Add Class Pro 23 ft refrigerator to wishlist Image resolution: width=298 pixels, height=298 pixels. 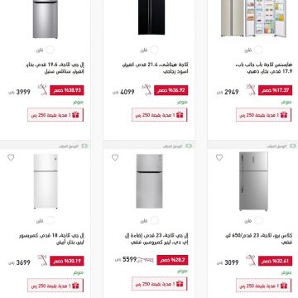tap(219, 157)
